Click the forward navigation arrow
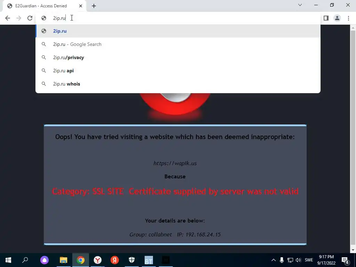The image size is (356, 267). pyautogui.click(x=19, y=18)
